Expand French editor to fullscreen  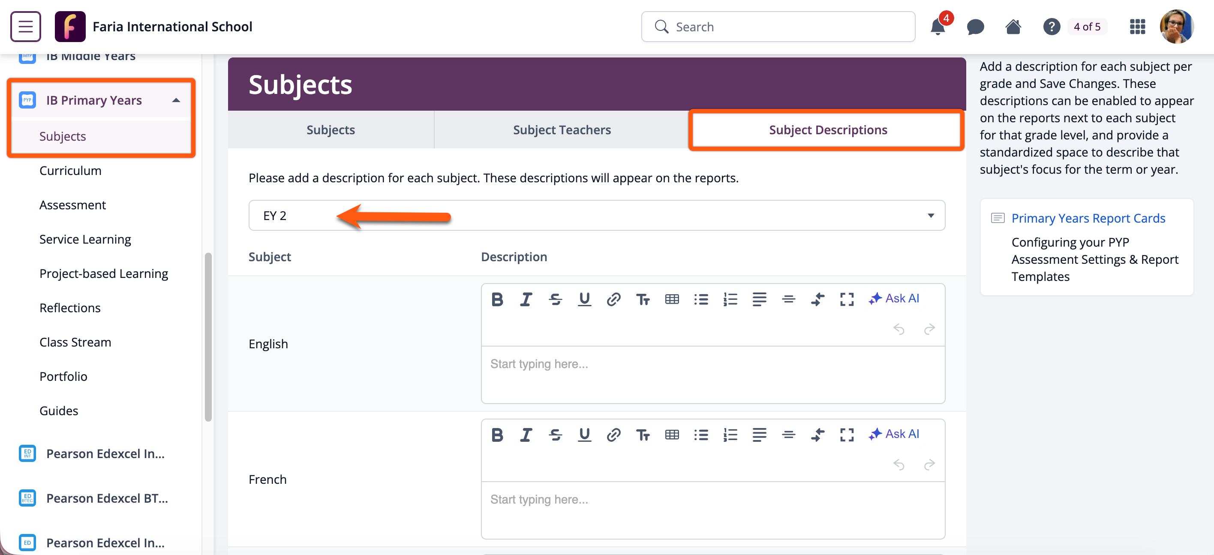846,434
